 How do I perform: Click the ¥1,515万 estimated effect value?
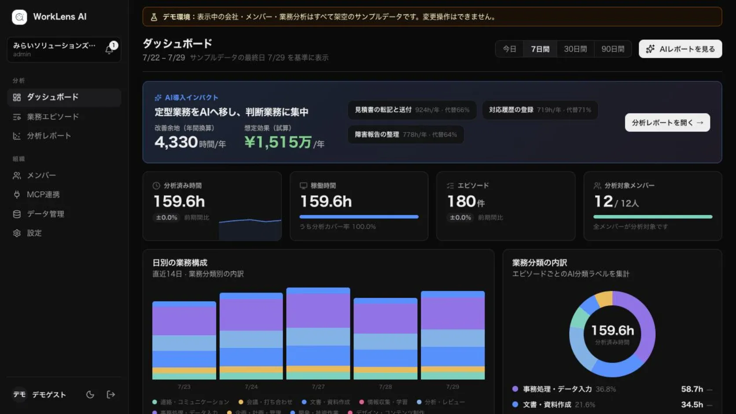(284, 143)
